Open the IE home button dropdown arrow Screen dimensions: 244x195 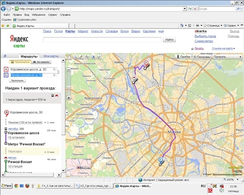pos(186,25)
